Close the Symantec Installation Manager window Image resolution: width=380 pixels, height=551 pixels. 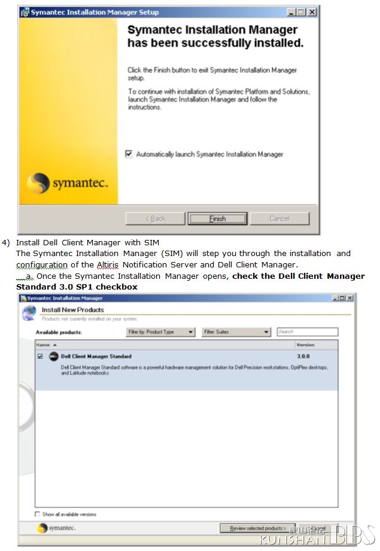(349, 298)
